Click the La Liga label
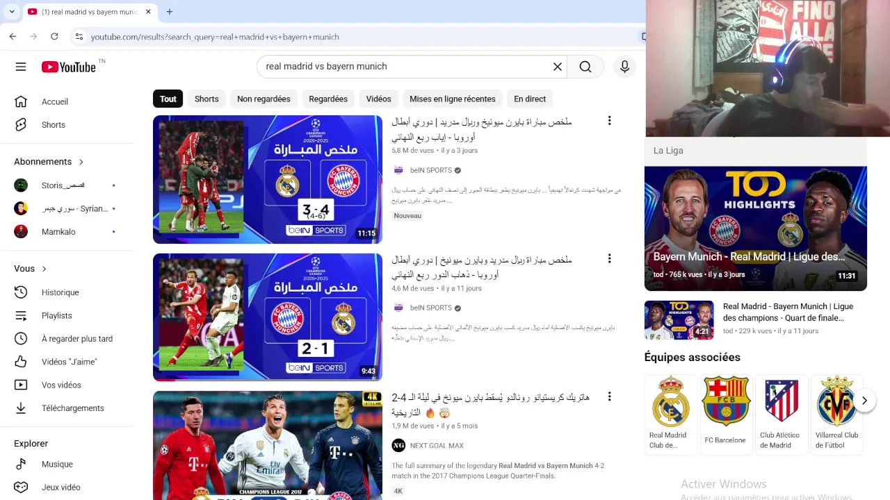The width and height of the screenshot is (890, 500). [668, 150]
